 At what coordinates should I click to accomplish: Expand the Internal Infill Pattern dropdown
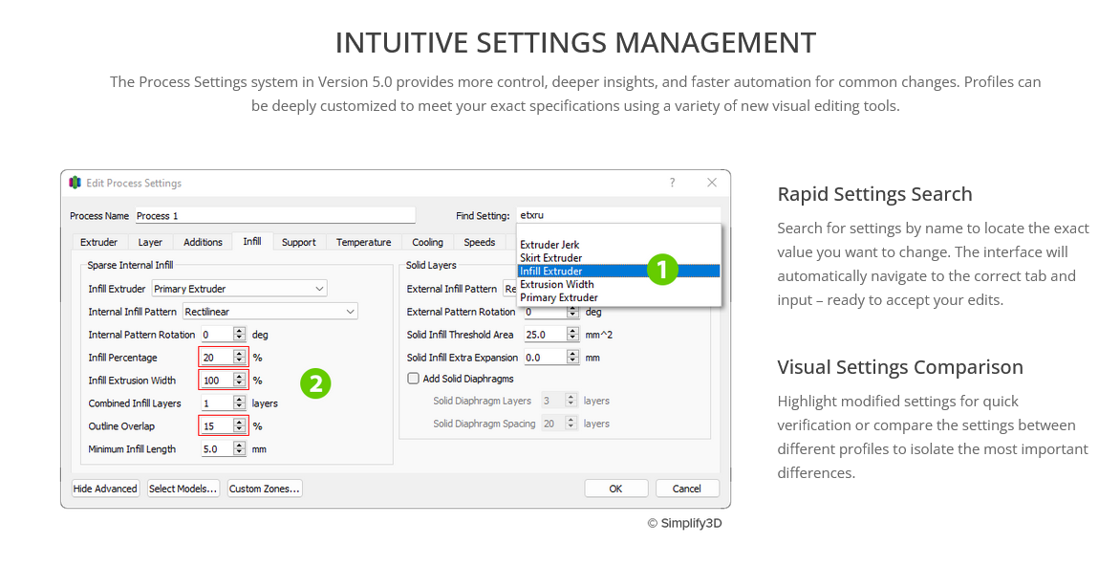(269, 312)
